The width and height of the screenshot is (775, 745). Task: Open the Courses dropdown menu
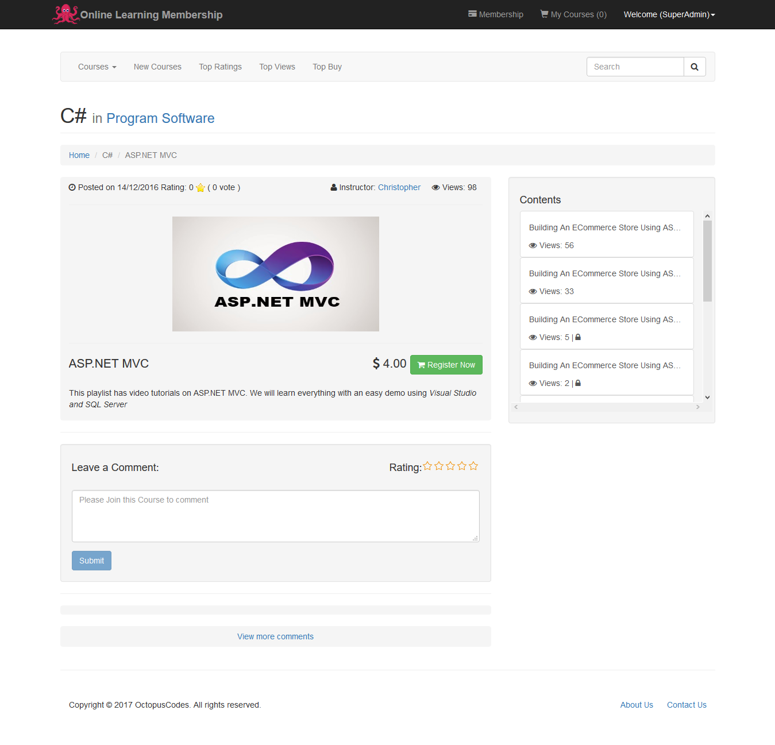pyautogui.click(x=97, y=67)
